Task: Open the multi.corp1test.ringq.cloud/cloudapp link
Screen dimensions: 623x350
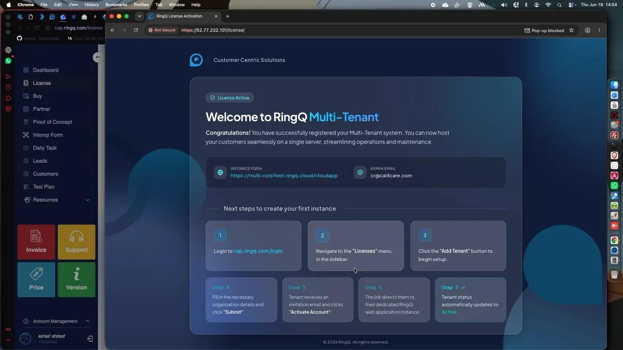Action: point(284,175)
